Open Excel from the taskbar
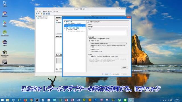This screenshot has height=102, width=182. (x=61, y=100)
